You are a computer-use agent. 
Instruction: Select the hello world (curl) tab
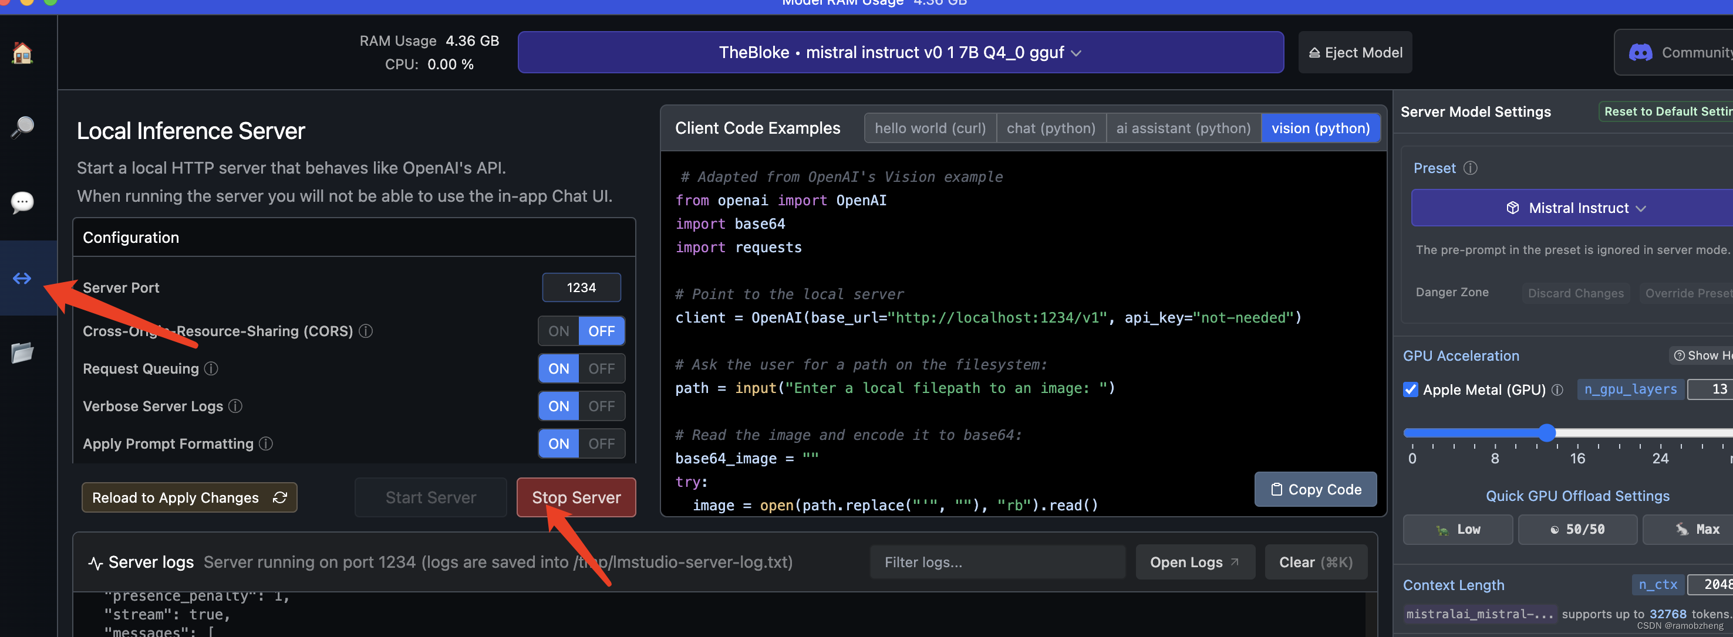pyautogui.click(x=930, y=128)
